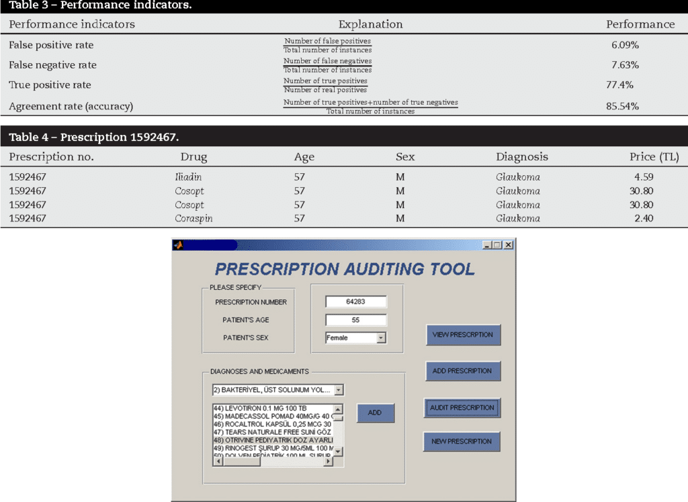688x502 pixels.
Task: Click the ADD button beside the medicament list
Action: coord(375,413)
